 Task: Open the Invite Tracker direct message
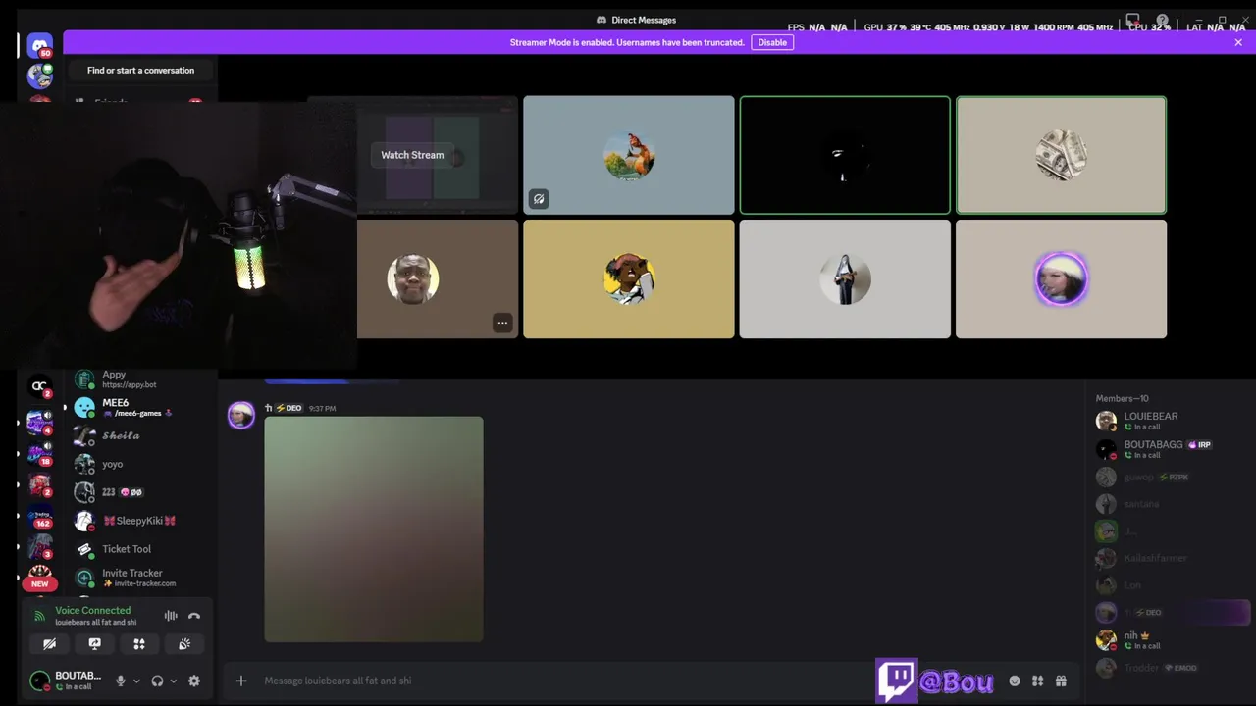[141, 578]
